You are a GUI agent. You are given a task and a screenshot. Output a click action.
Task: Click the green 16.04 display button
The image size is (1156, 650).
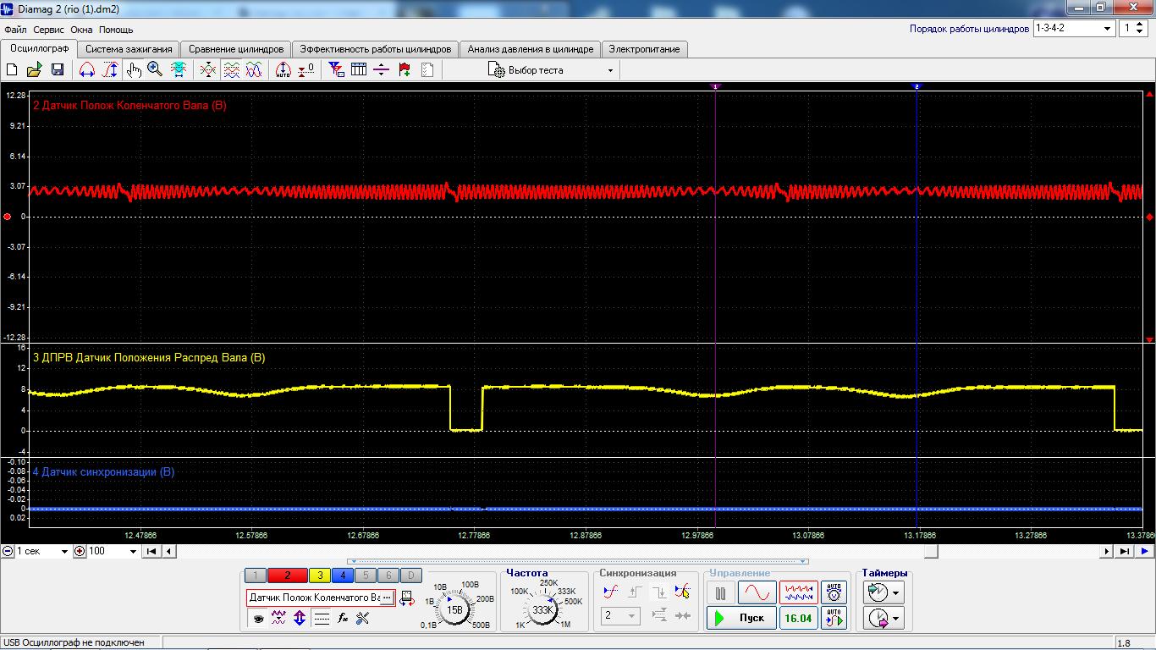pos(798,618)
